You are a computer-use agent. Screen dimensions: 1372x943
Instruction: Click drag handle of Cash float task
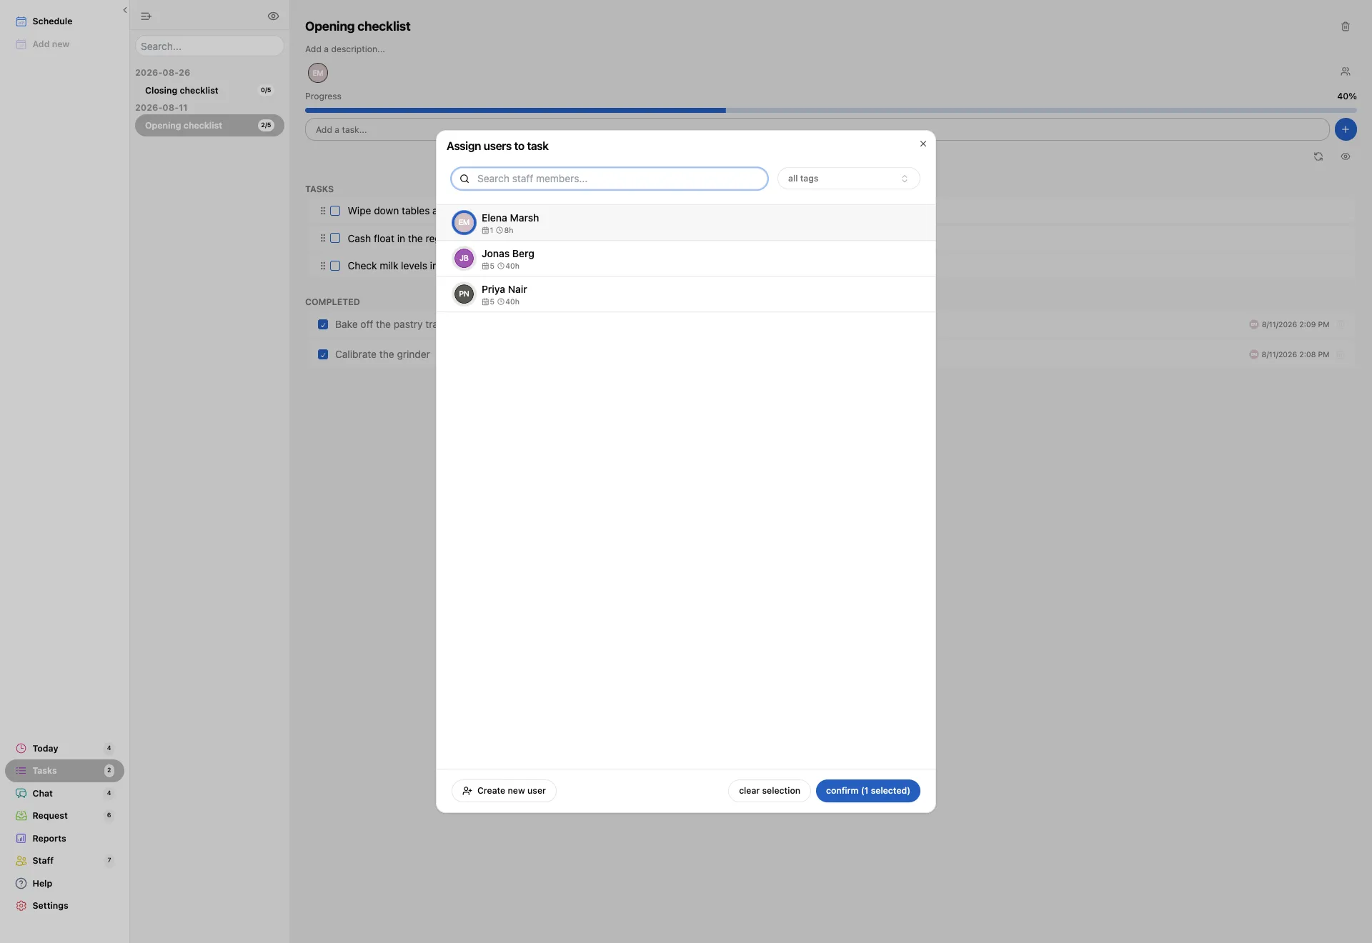[322, 239]
